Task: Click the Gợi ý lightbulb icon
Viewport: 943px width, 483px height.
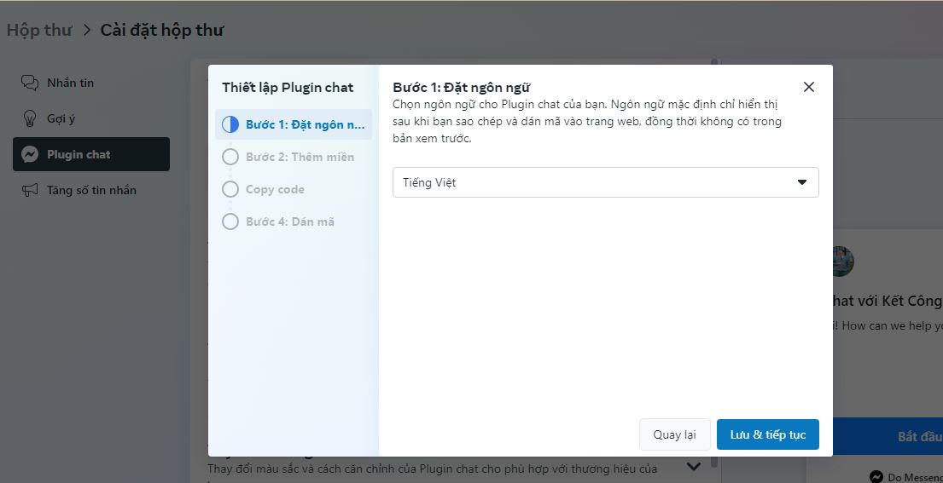Action: (30, 118)
